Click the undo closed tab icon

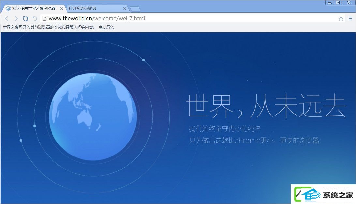click(x=35, y=19)
